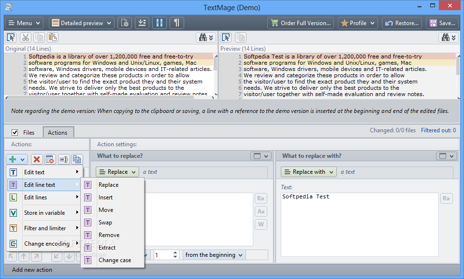The width and height of the screenshot is (464, 279).
Task: Open What to replace with panel layout dropdown
Action: (x=446, y=156)
